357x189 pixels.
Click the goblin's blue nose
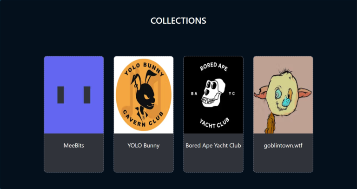(286, 102)
